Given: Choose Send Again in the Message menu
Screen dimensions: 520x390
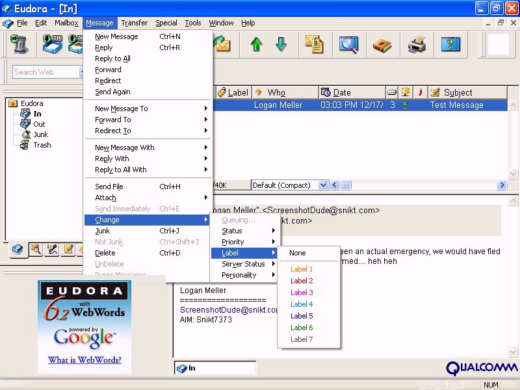Looking at the screenshot, I should tap(148, 92).
